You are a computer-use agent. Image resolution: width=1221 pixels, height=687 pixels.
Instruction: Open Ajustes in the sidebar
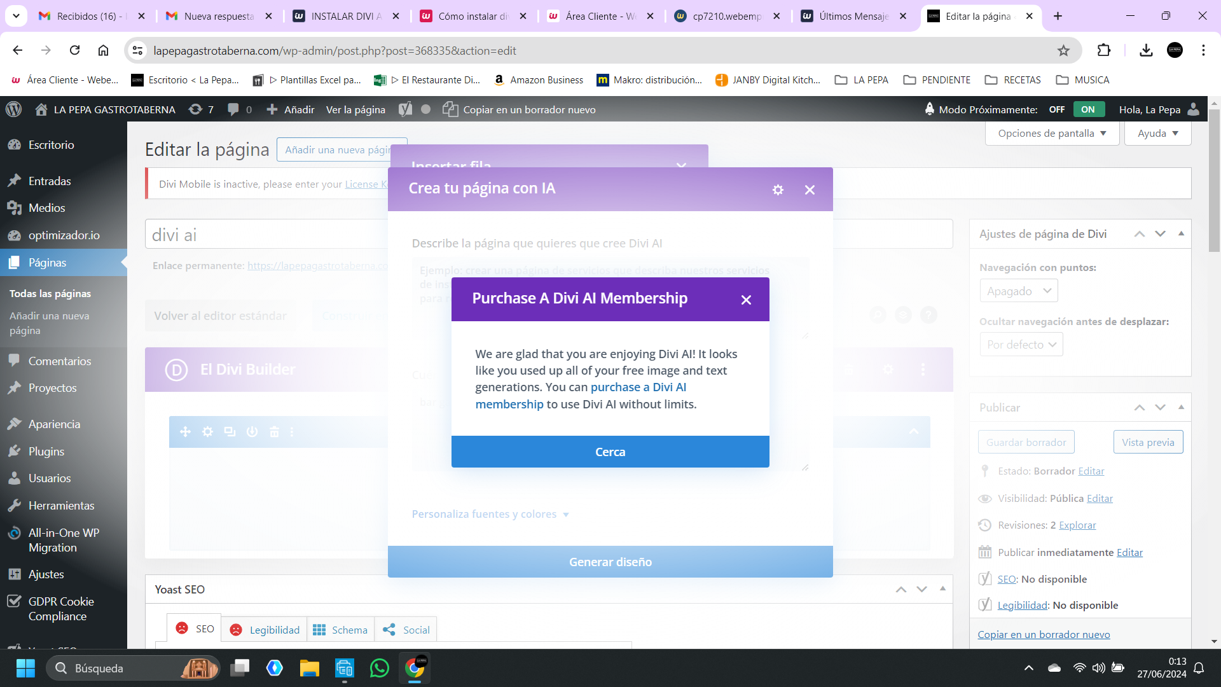(x=46, y=574)
